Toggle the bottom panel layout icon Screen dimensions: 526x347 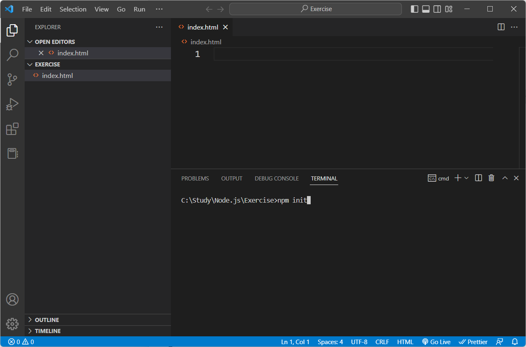coord(426,9)
